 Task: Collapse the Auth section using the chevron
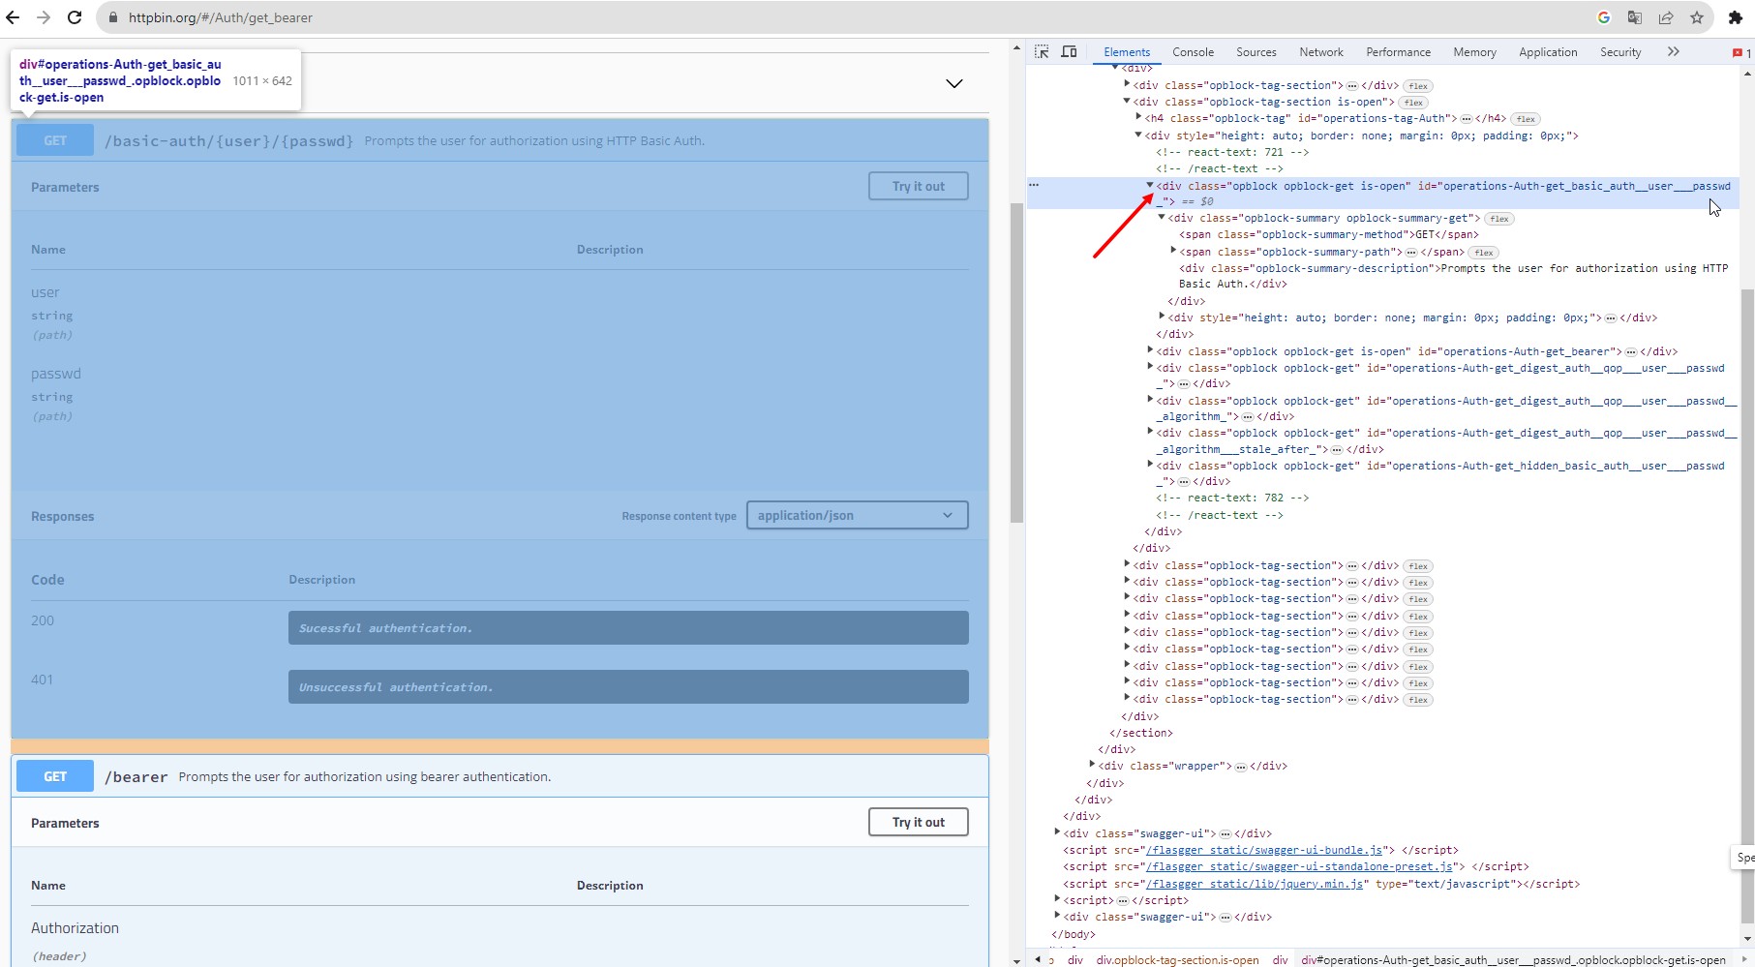pyautogui.click(x=953, y=83)
